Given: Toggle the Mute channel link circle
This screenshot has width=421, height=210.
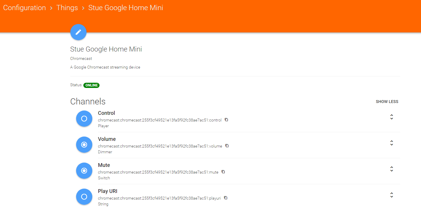Looking at the screenshot, I should click(x=84, y=171).
